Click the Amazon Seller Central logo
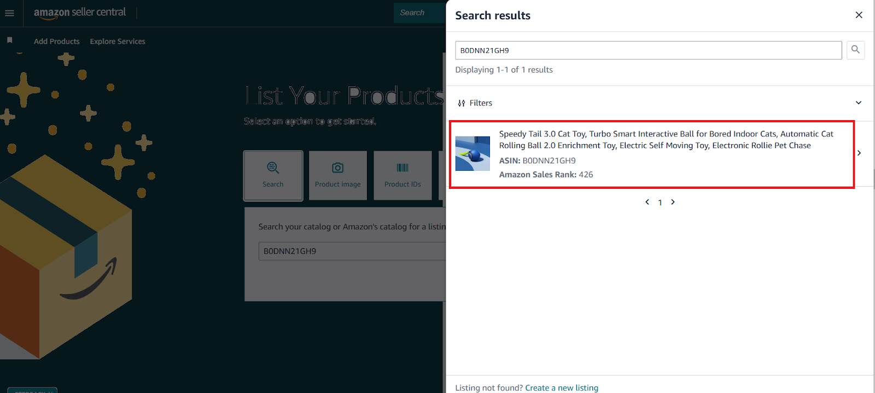 (80, 13)
